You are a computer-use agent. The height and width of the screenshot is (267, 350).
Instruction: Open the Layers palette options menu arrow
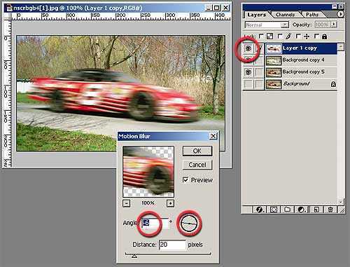pos(340,14)
